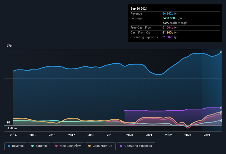
Task: Click the €1.004b Free Cash Flow value
Action: pyautogui.click(x=168, y=28)
